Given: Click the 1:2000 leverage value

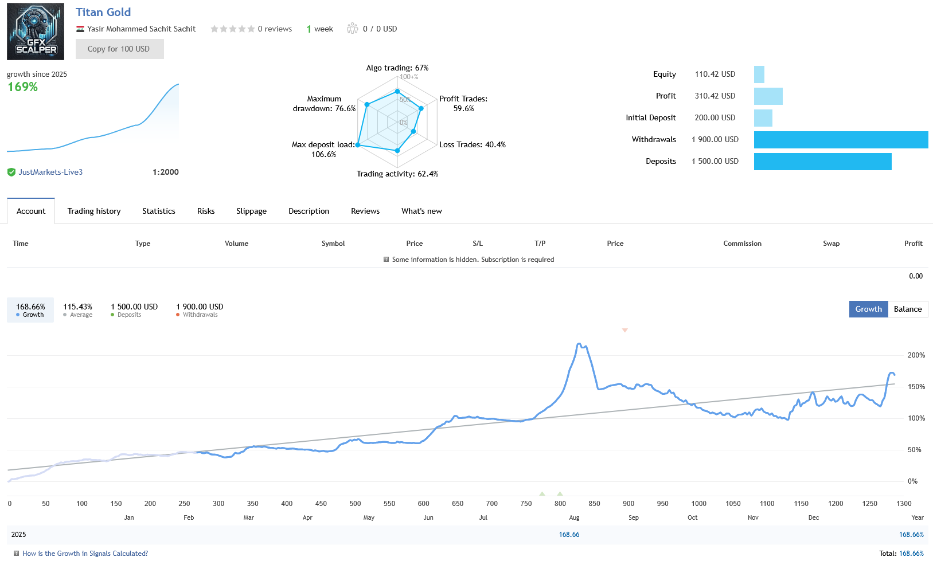Looking at the screenshot, I should pyautogui.click(x=166, y=172).
